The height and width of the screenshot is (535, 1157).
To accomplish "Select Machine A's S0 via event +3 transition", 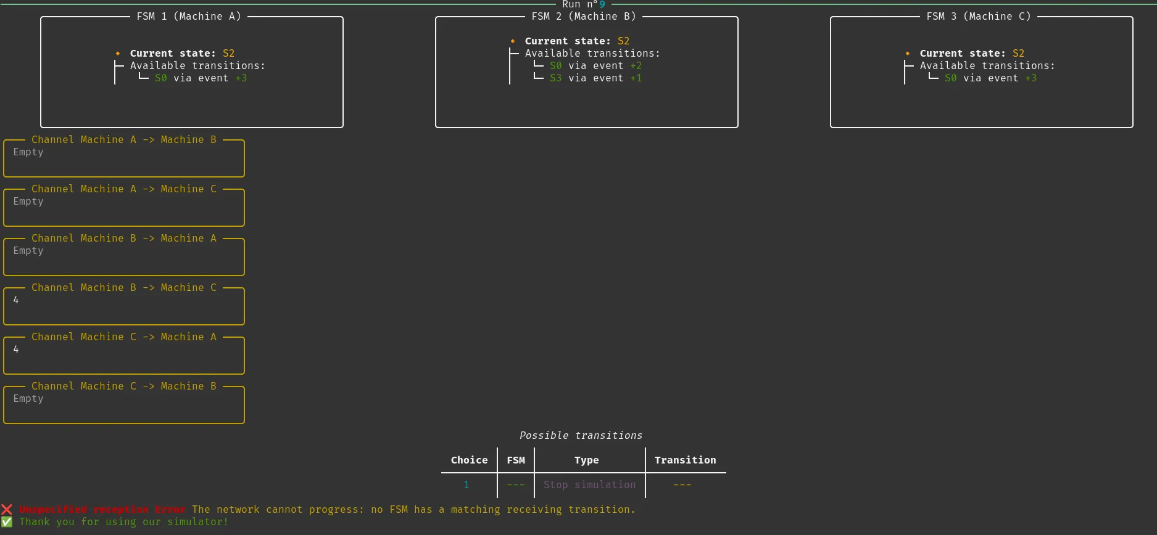I will click(201, 78).
